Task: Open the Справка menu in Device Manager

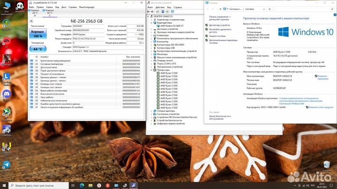Action: click(177, 7)
